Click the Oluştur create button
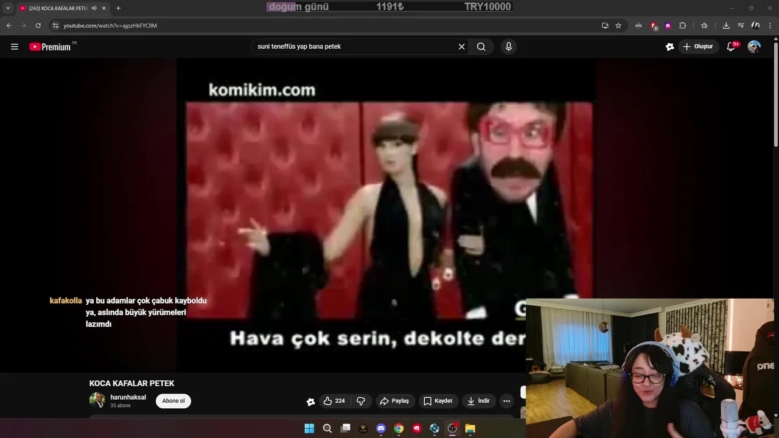Screen dimensions: 779x438 [x=698, y=47]
